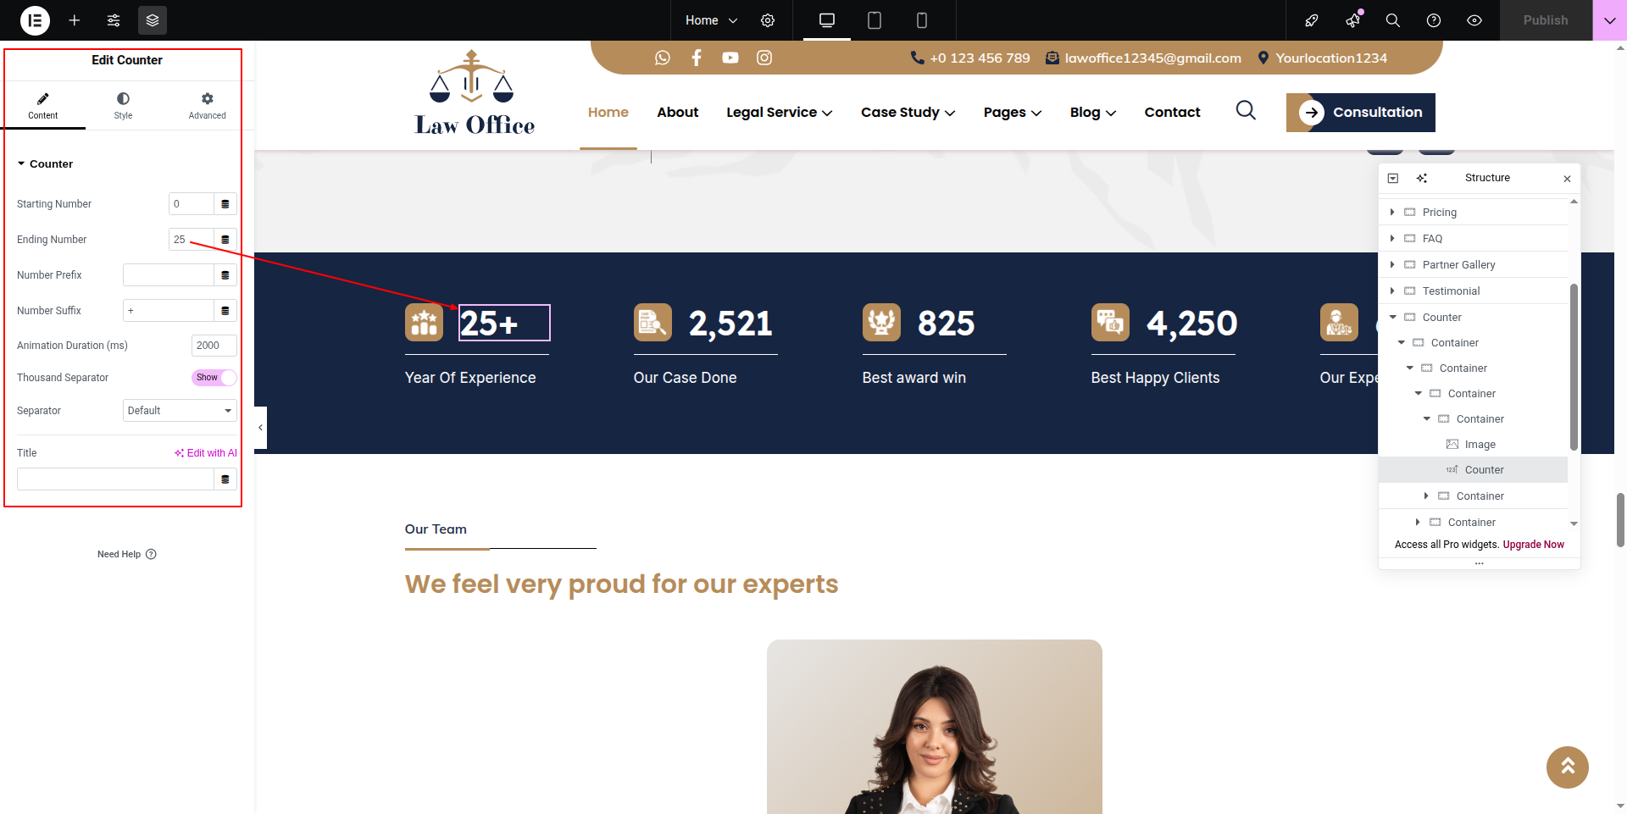The image size is (1627, 814).
Task: Click the Upgrade Now link
Action: coord(1534,545)
